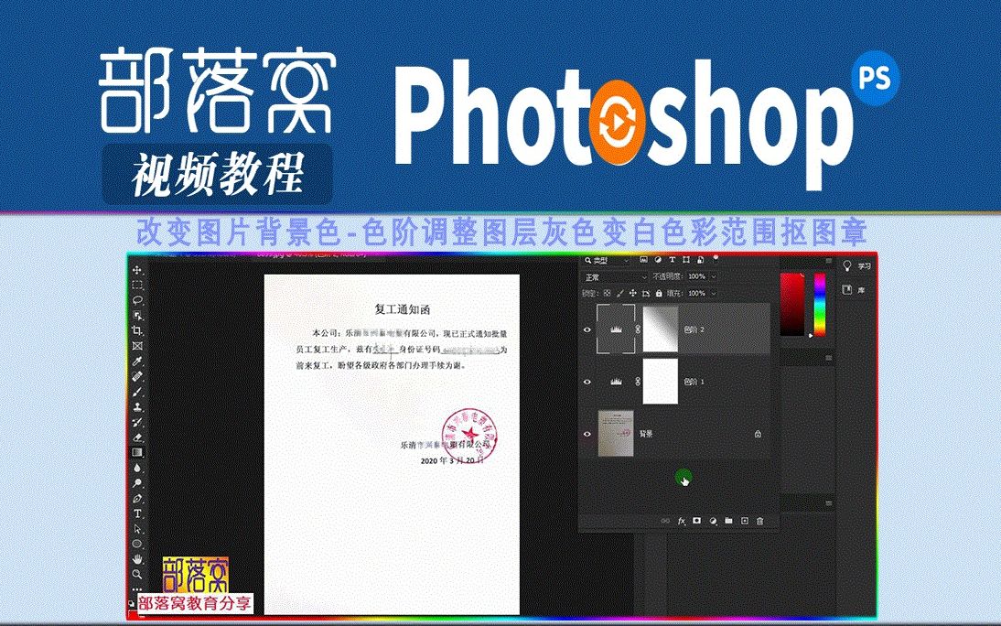Select the Gradient tool

point(136,450)
